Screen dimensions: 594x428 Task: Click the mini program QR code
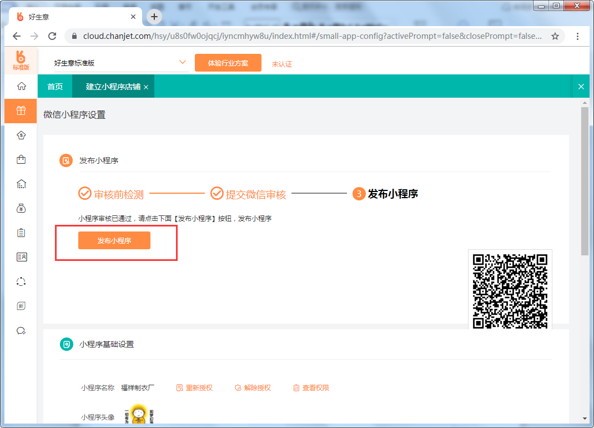click(510, 291)
